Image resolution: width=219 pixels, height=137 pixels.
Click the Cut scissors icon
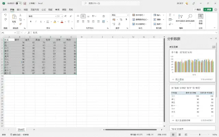coord(21,15)
